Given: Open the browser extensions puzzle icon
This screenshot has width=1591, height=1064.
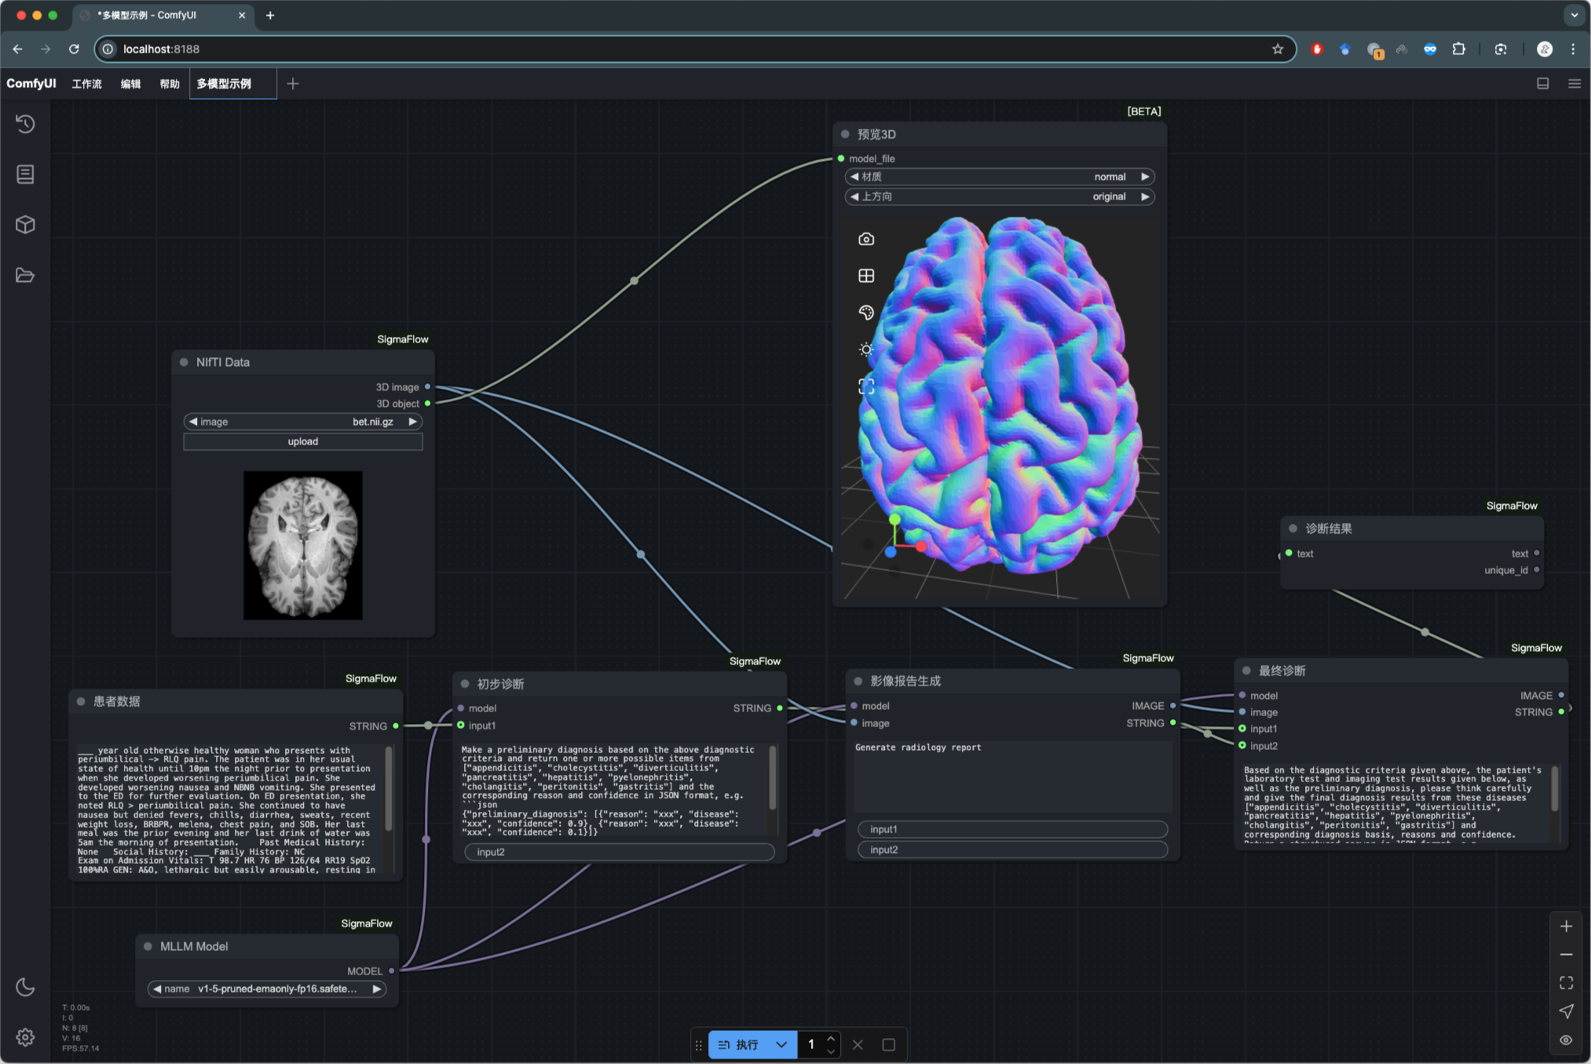Looking at the screenshot, I should click(1458, 49).
